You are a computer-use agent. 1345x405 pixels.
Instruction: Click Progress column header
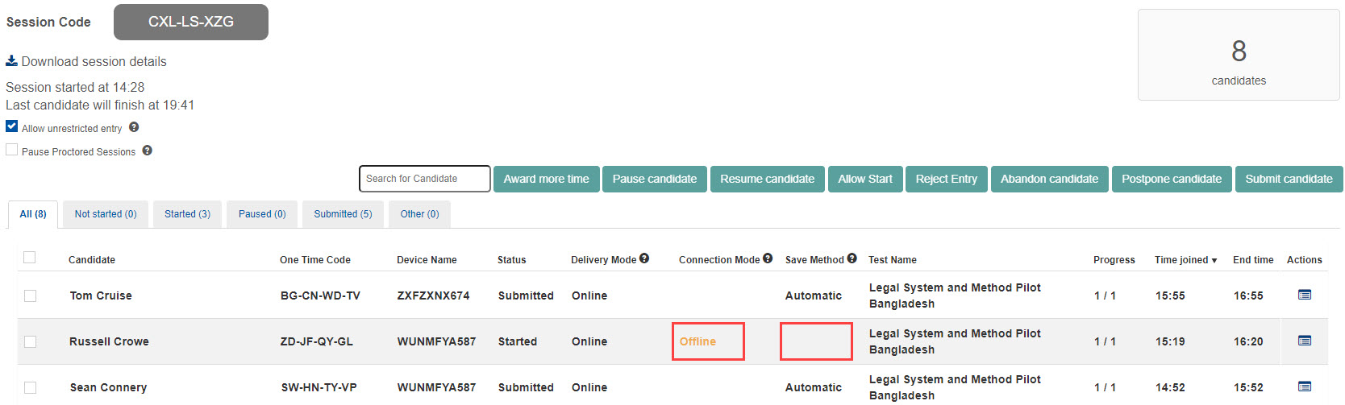(x=1114, y=260)
